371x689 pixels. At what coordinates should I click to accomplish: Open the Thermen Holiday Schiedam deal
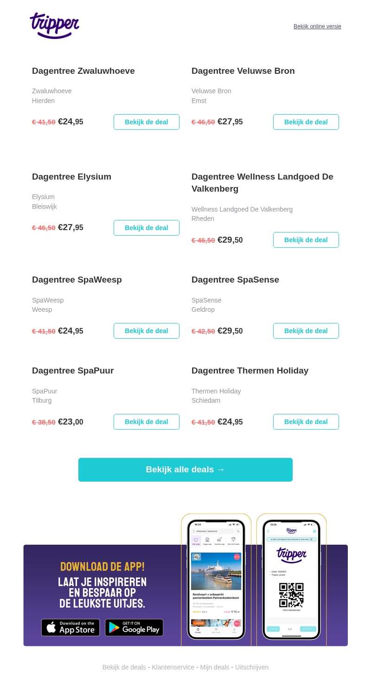pyautogui.click(x=306, y=422)
